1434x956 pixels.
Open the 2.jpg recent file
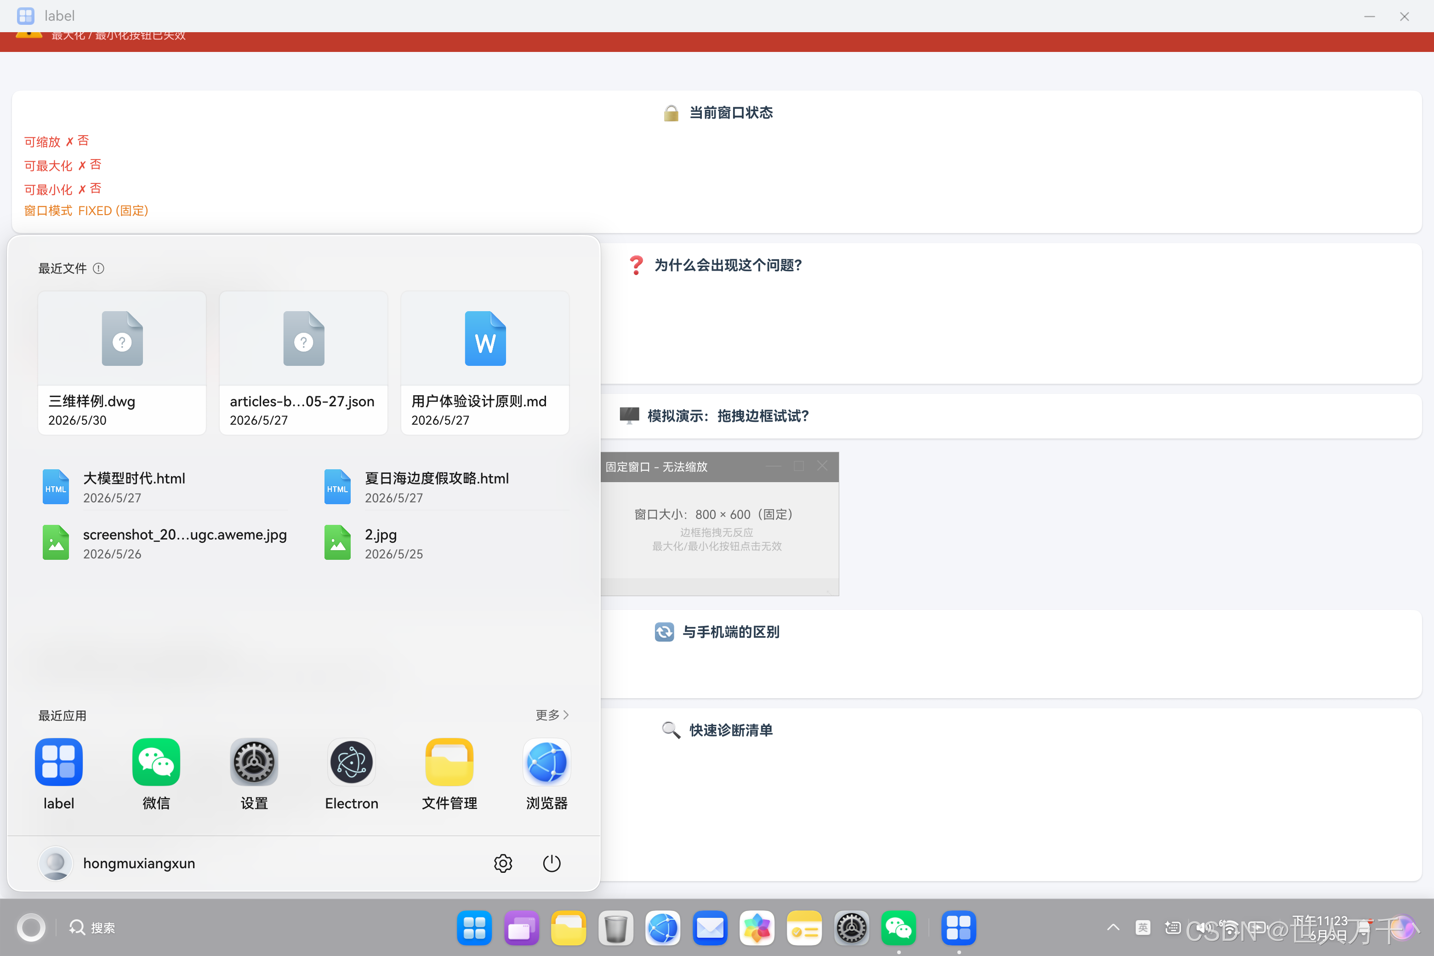point(448,543)
